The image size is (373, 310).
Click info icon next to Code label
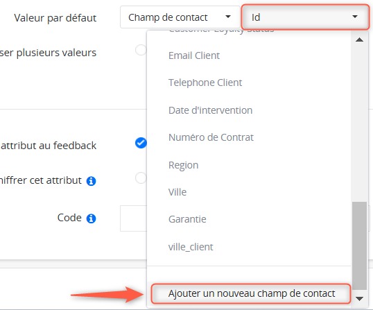pyautogui.click(x=91, y=218)
